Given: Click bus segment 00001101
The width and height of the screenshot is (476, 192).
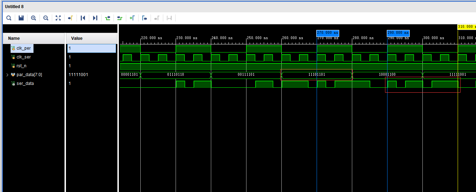Looking at the screenshot, I should 129,75.
